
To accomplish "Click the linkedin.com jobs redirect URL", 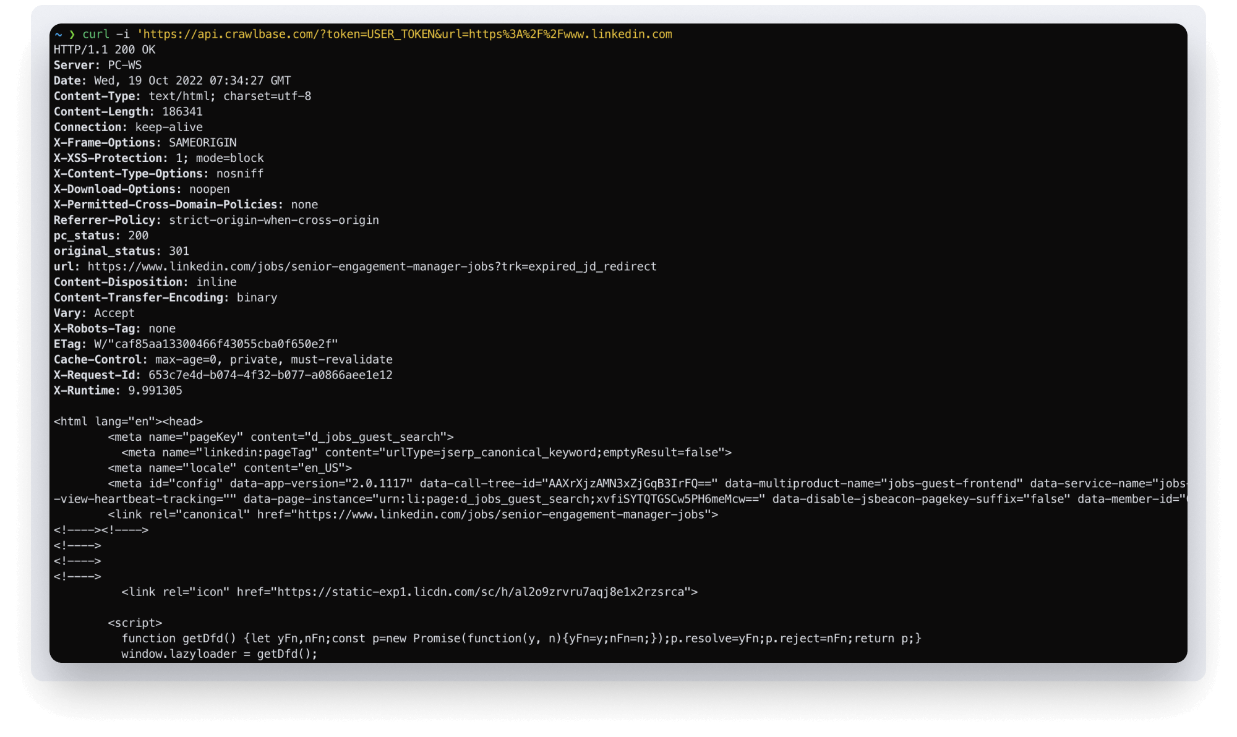I will coord(370,266).
